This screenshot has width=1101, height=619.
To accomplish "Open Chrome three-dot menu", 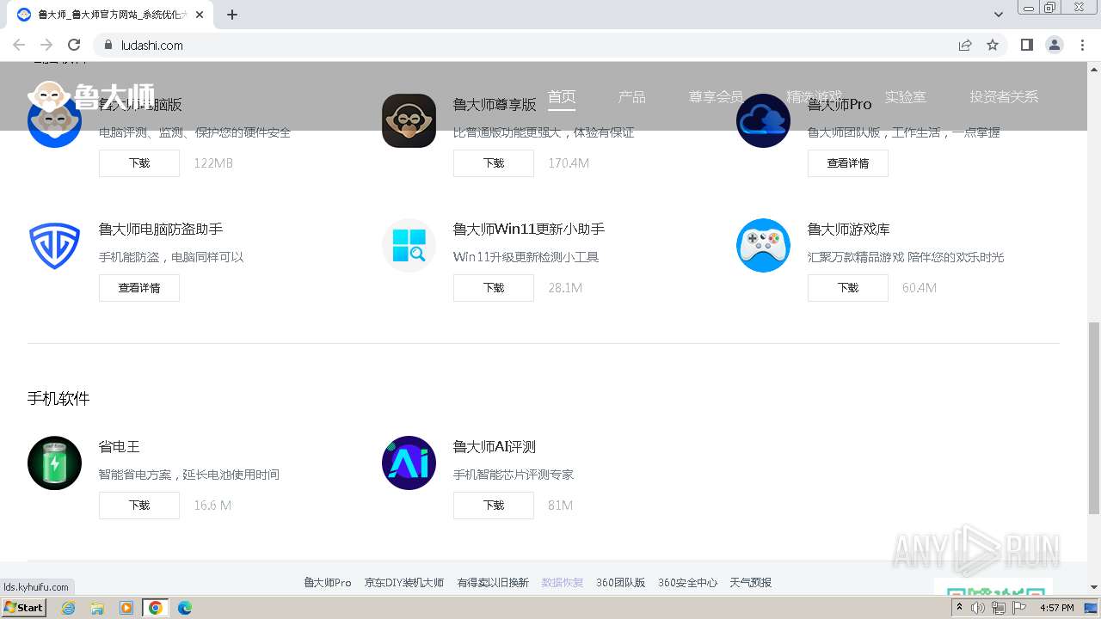I will click(x=1082, y=45).
